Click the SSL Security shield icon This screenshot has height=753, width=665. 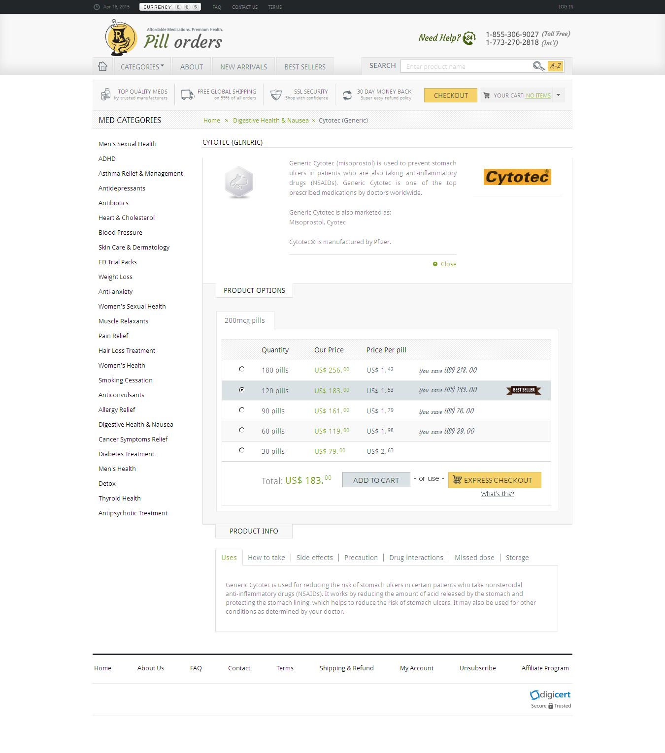coord(276,94)
